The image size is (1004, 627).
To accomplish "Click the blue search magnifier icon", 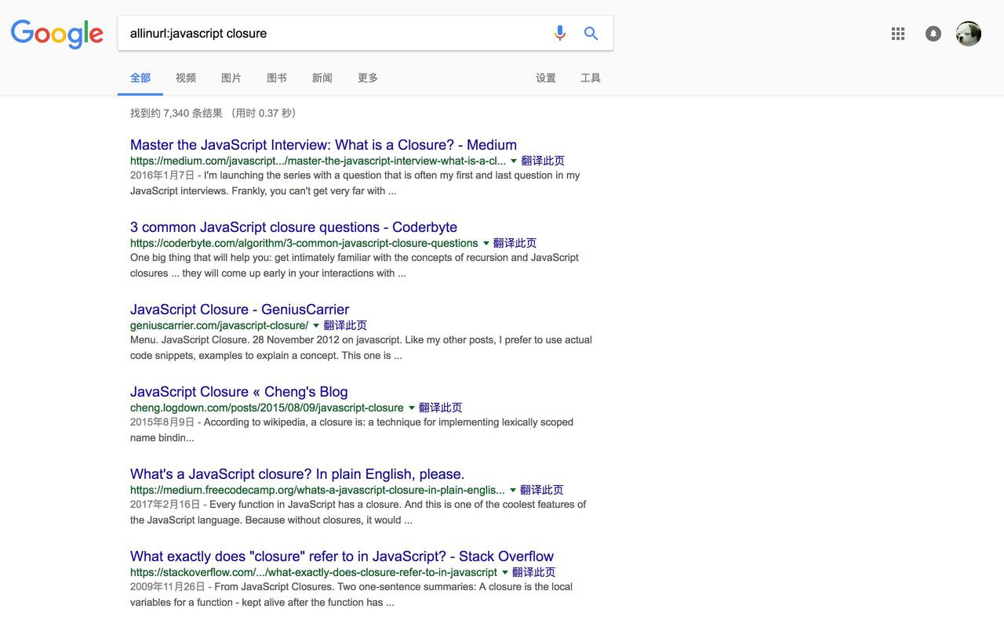I will 591,33.
